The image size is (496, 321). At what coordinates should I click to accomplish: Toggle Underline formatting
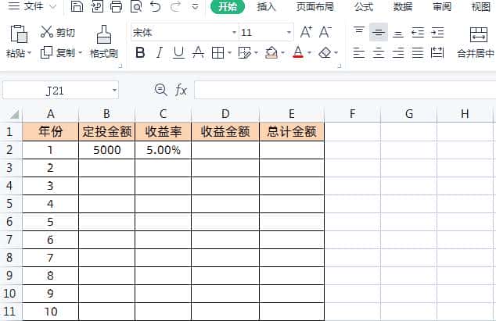pyautogui.click(x=178, y=52)
